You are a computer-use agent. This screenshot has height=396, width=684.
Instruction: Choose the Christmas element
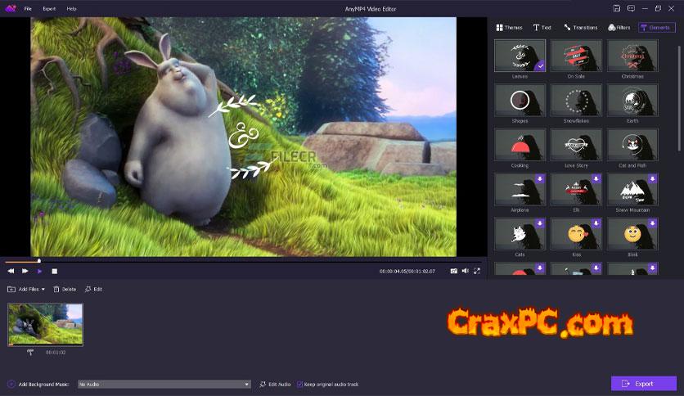(x=632, y=56)
